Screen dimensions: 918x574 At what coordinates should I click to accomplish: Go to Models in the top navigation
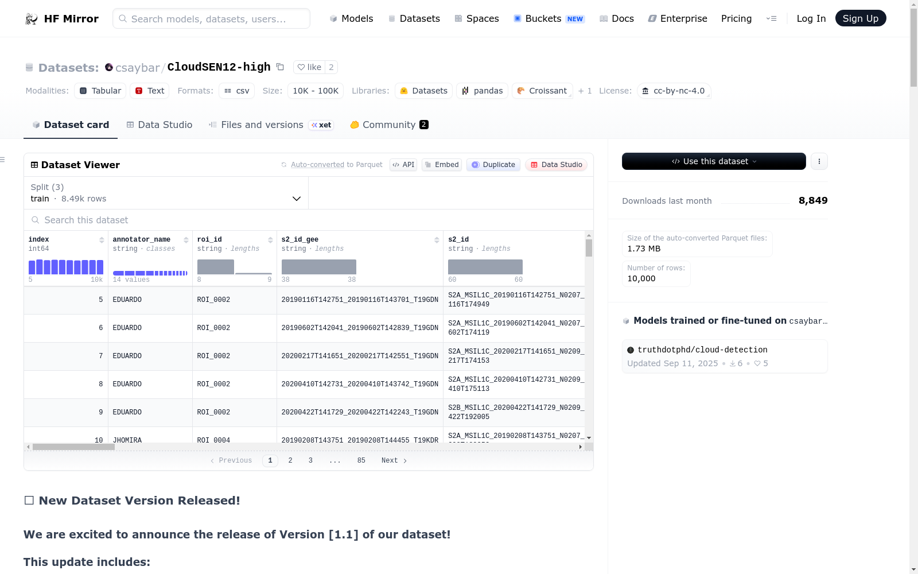351,18
